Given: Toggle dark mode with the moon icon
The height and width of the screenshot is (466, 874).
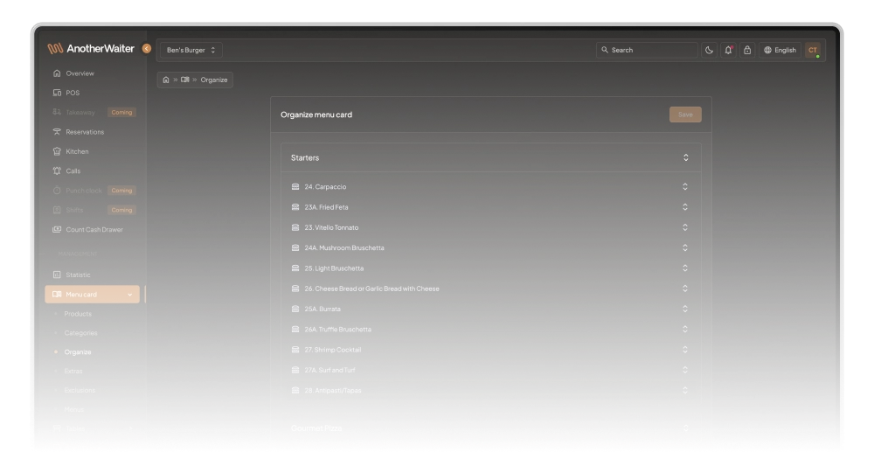Looking at the screenshot, I should tap(709, 50).
